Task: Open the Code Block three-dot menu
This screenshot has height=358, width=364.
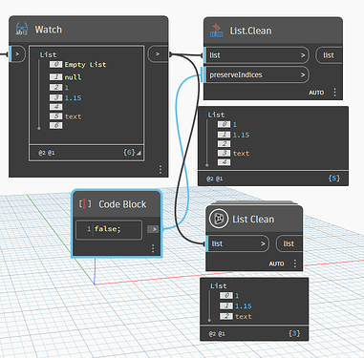Action: pyautogui.click(x=153, y=248)
